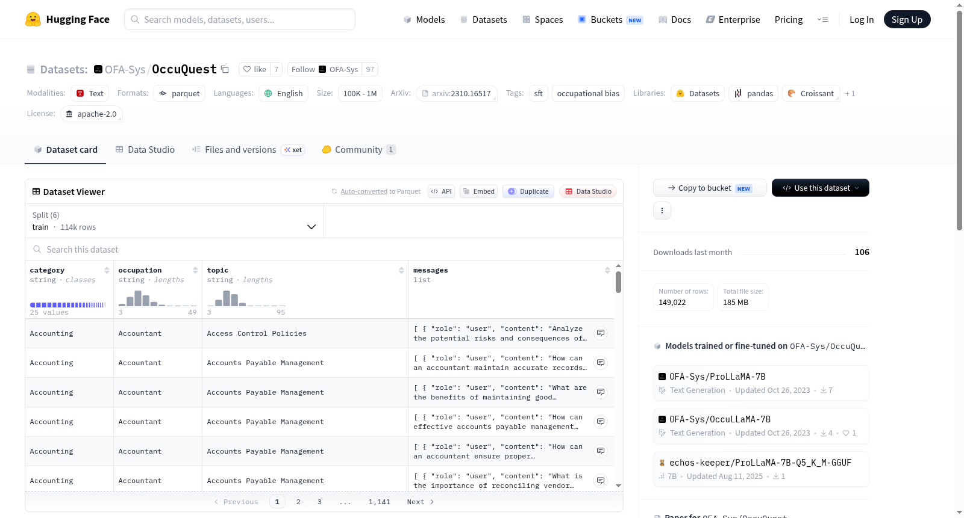
Task: Select the Croissant library tag
Action: [811, 93]
